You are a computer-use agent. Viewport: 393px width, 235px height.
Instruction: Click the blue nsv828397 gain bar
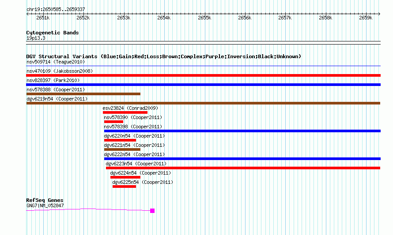[x=203, y=85]
